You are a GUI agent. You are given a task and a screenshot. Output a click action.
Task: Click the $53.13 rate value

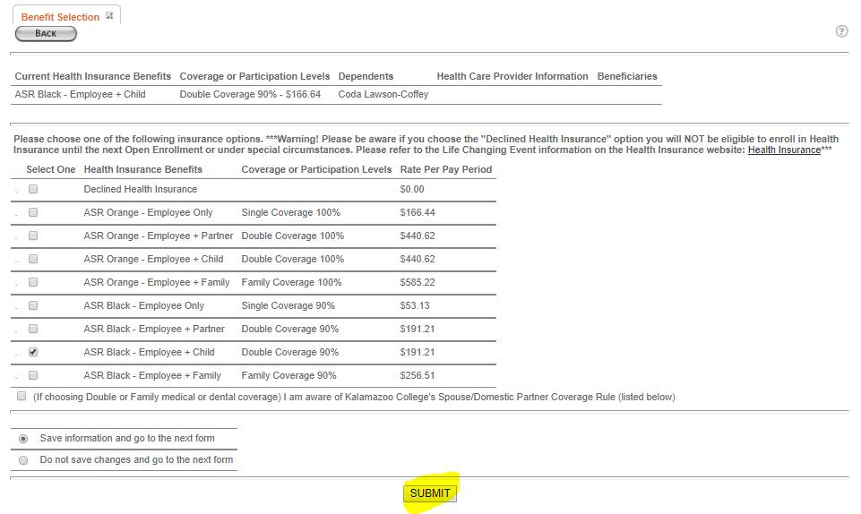pyautogui.click(x=415, y=305)
